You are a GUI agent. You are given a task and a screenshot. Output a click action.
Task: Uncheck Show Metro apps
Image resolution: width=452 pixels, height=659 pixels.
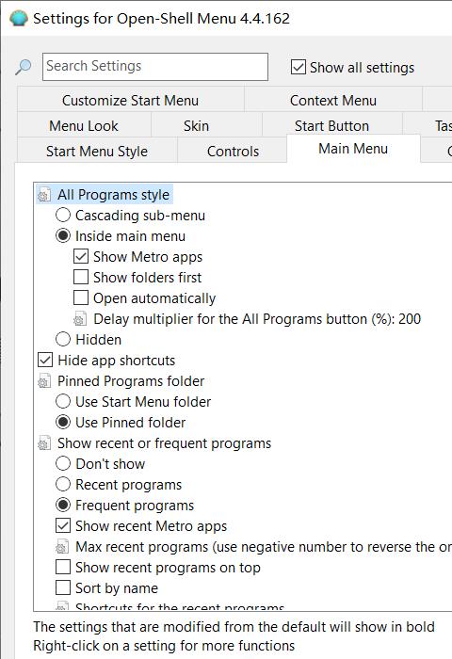coord(81,257)
